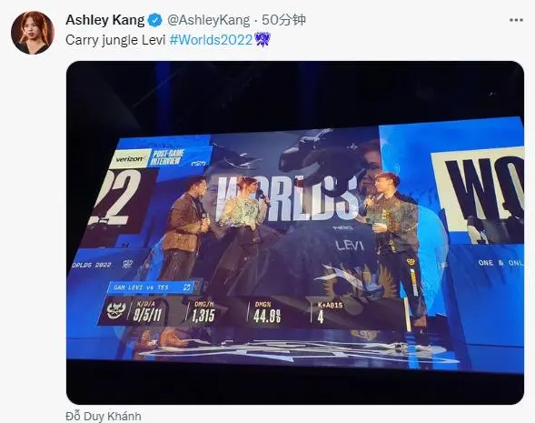Click the 50分钟 timestamp
This screenshot has height=423, width=535.
[x=283, y=20]
